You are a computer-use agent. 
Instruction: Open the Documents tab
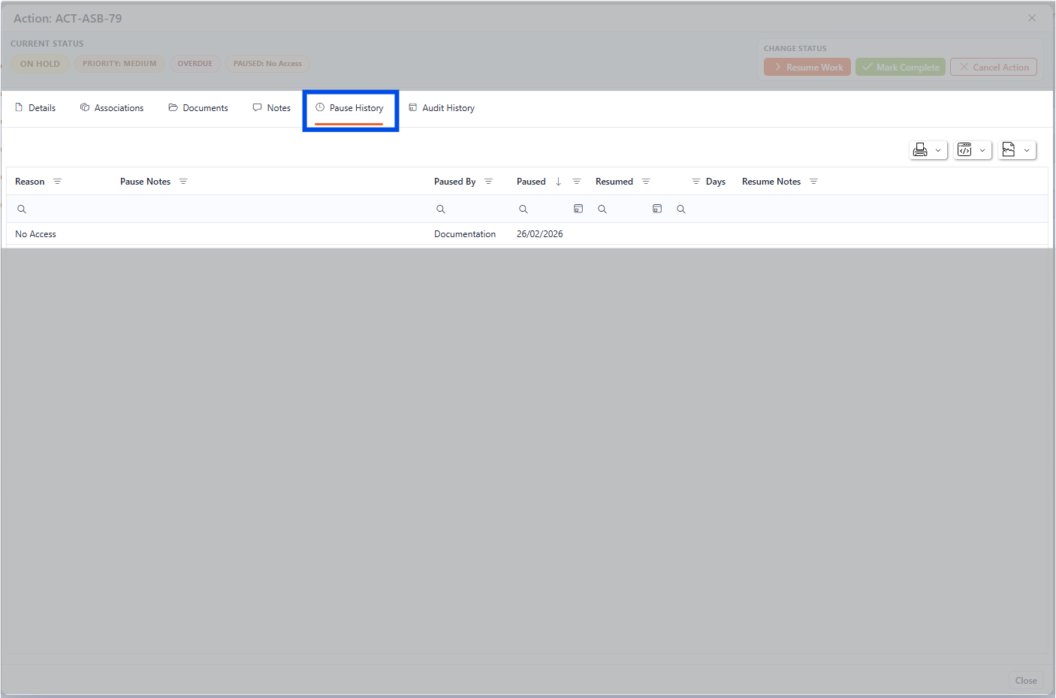[x=198, y=108]
